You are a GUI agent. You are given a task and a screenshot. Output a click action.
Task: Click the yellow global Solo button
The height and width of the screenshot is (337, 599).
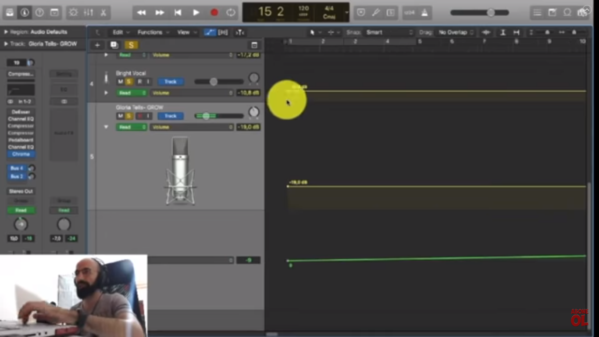[131, 45]
